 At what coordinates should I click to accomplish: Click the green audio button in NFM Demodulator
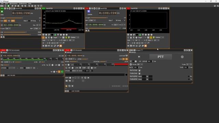coord(62,72)
